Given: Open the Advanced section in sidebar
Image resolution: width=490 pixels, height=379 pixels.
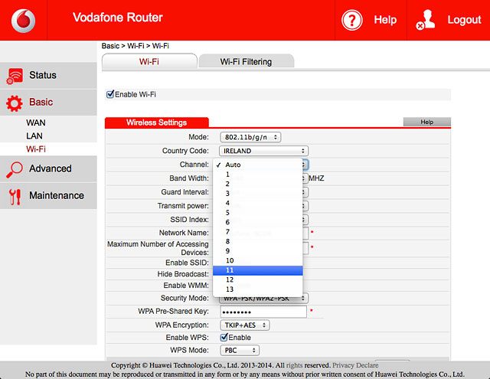Looking at the screenshot, I should click(48, 168).
